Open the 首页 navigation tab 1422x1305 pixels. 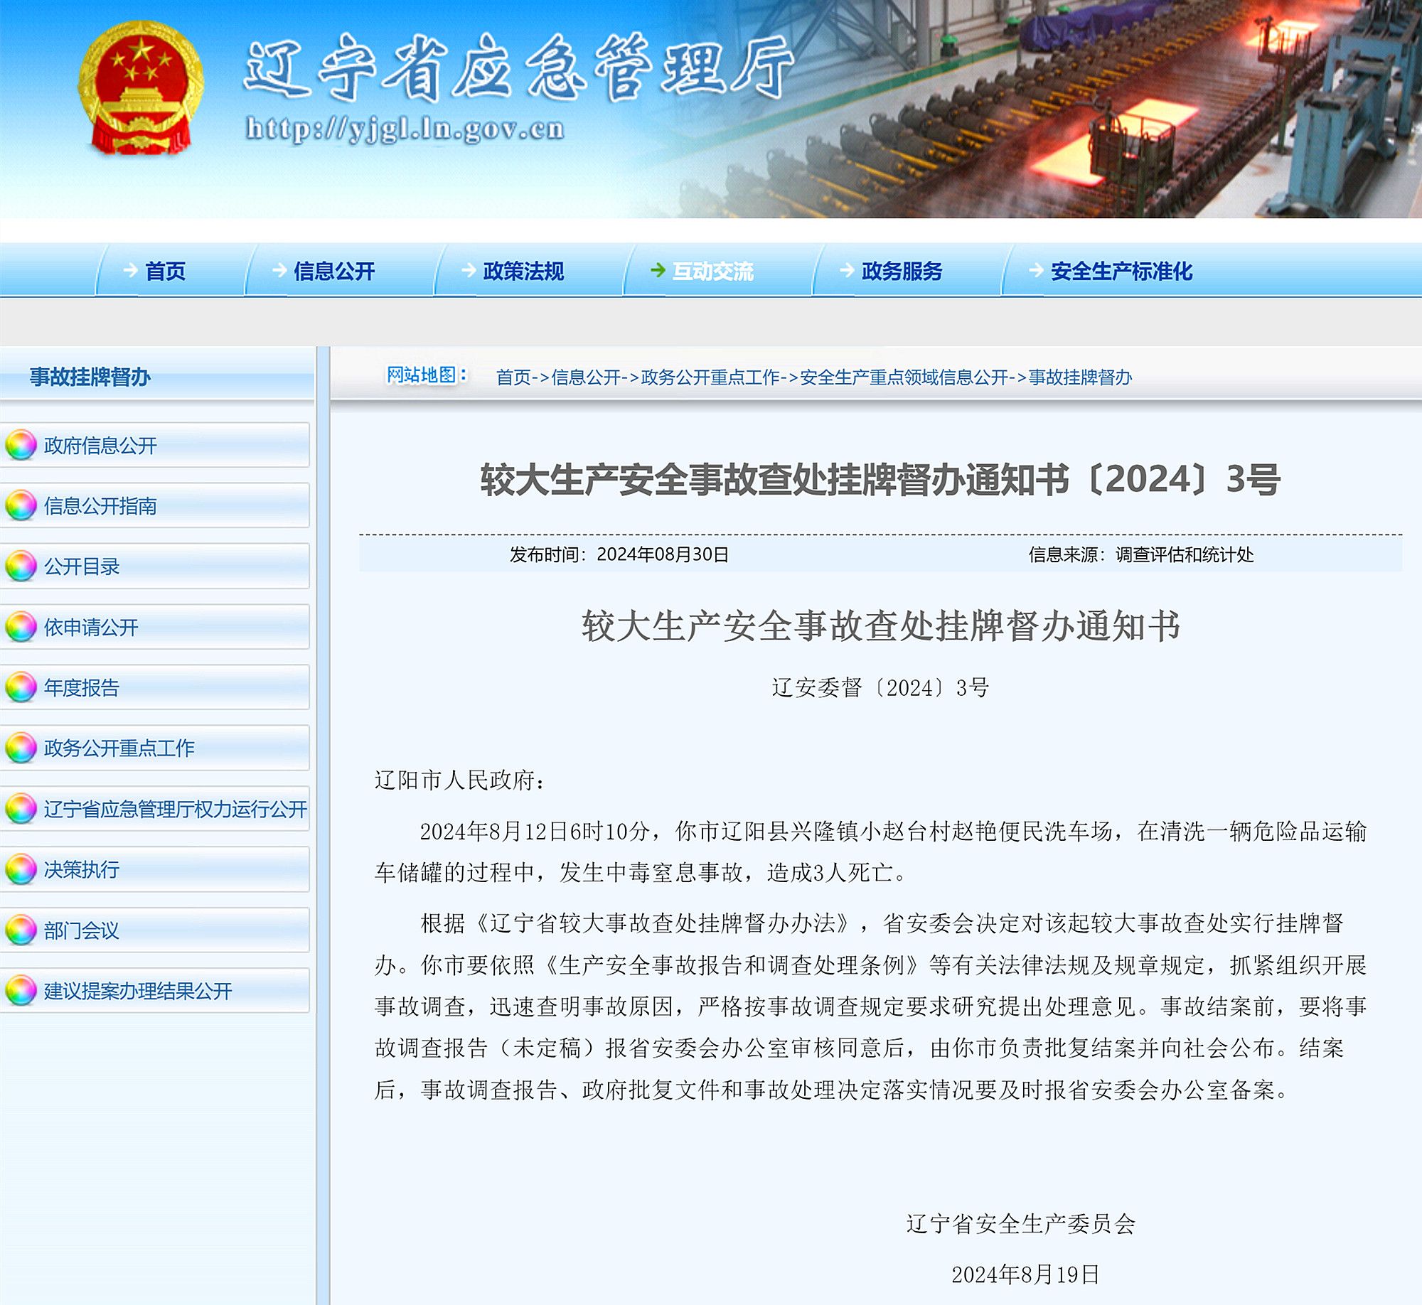165,271
